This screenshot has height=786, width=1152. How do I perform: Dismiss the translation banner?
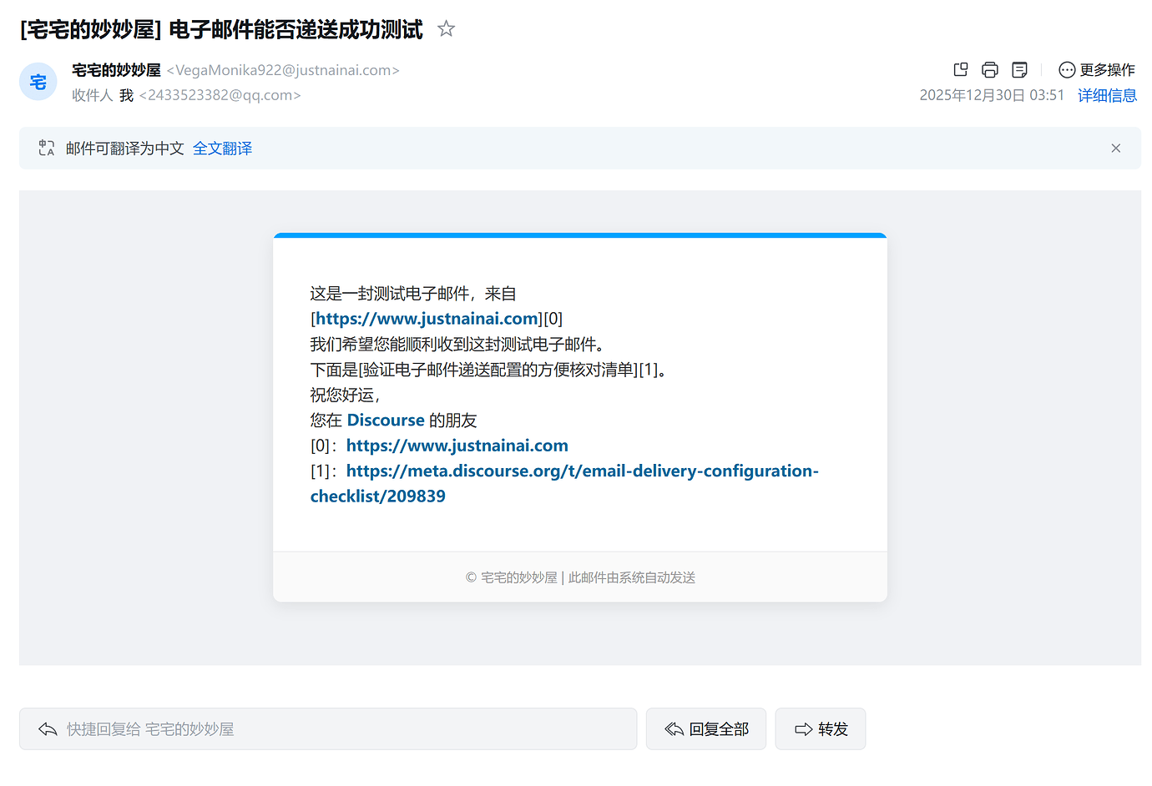click(x=1115, y=149)
